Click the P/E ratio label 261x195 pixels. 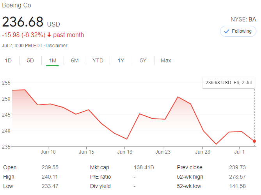click(100, 177)
